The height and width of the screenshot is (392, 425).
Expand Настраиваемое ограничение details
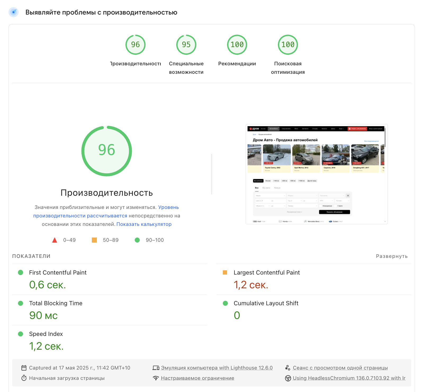197,378
